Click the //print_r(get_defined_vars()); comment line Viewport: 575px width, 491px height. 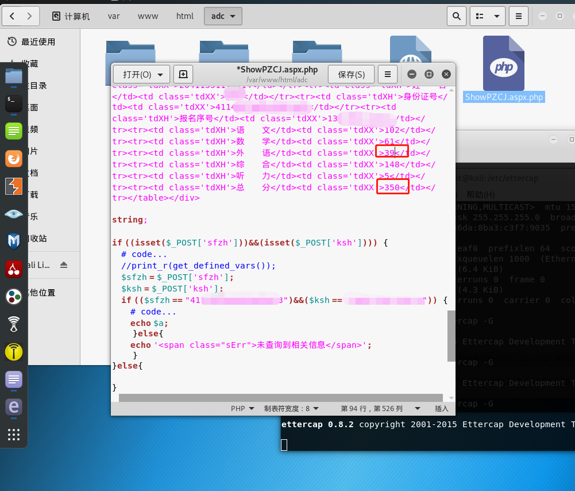coord(198,265)
